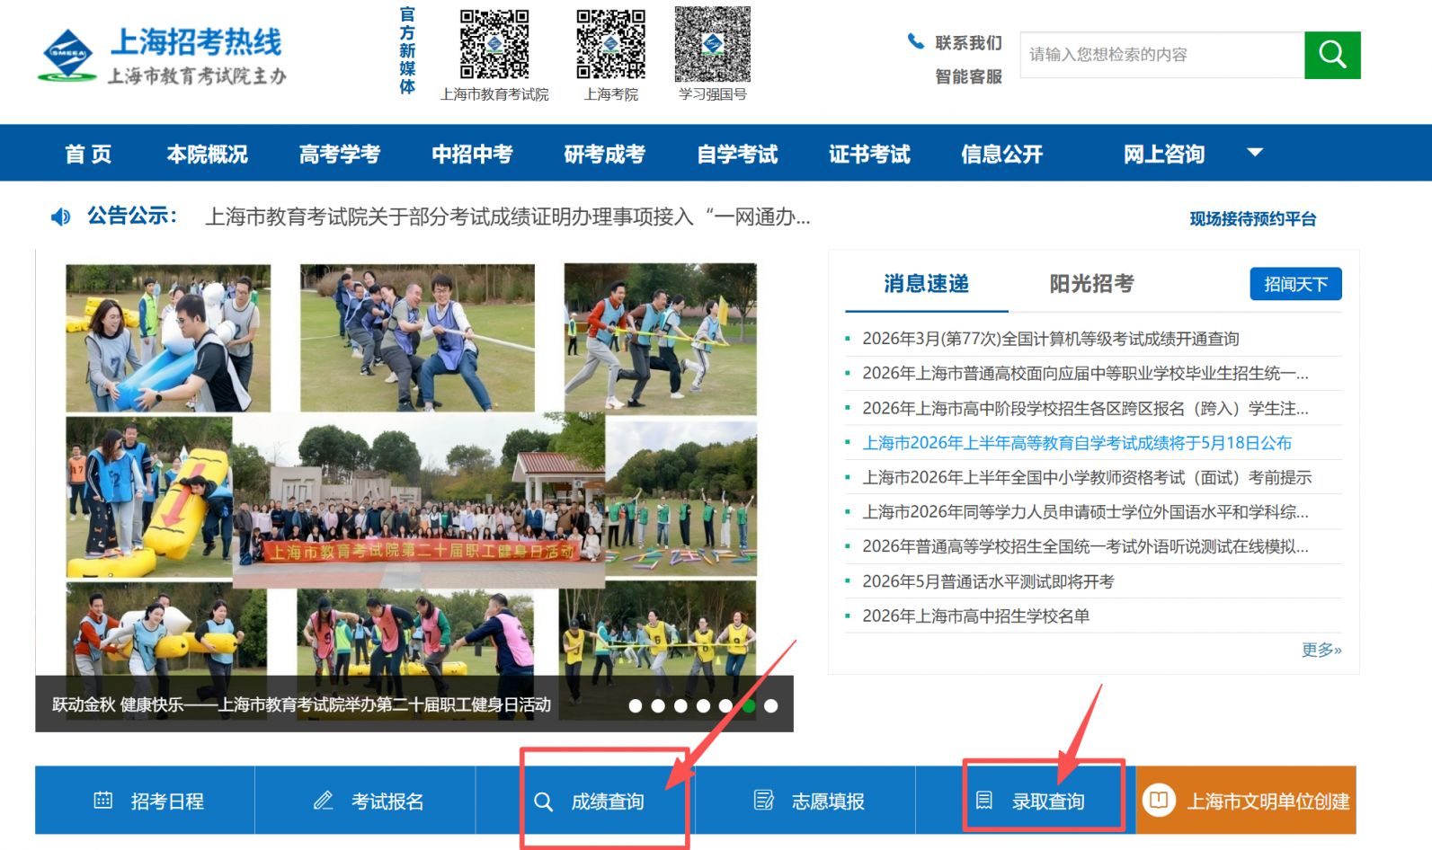Open the 首页 navigation item
Image resolution: width=1432 pixels, height=850 pixels.
[x=88, y=154]
